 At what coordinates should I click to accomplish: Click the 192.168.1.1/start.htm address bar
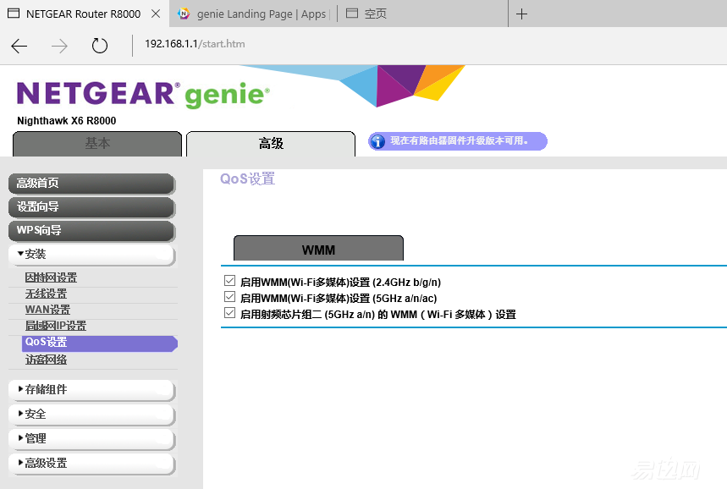pyautogui.click(x=195, y=44)
